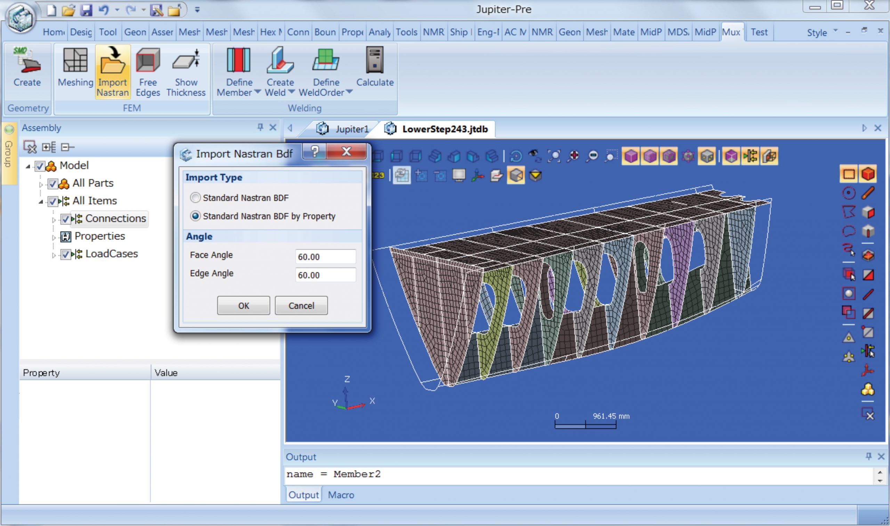The image size is (890, 526).
Task: Click the yellow down arrow box icon
Action: tap(535, 176)
